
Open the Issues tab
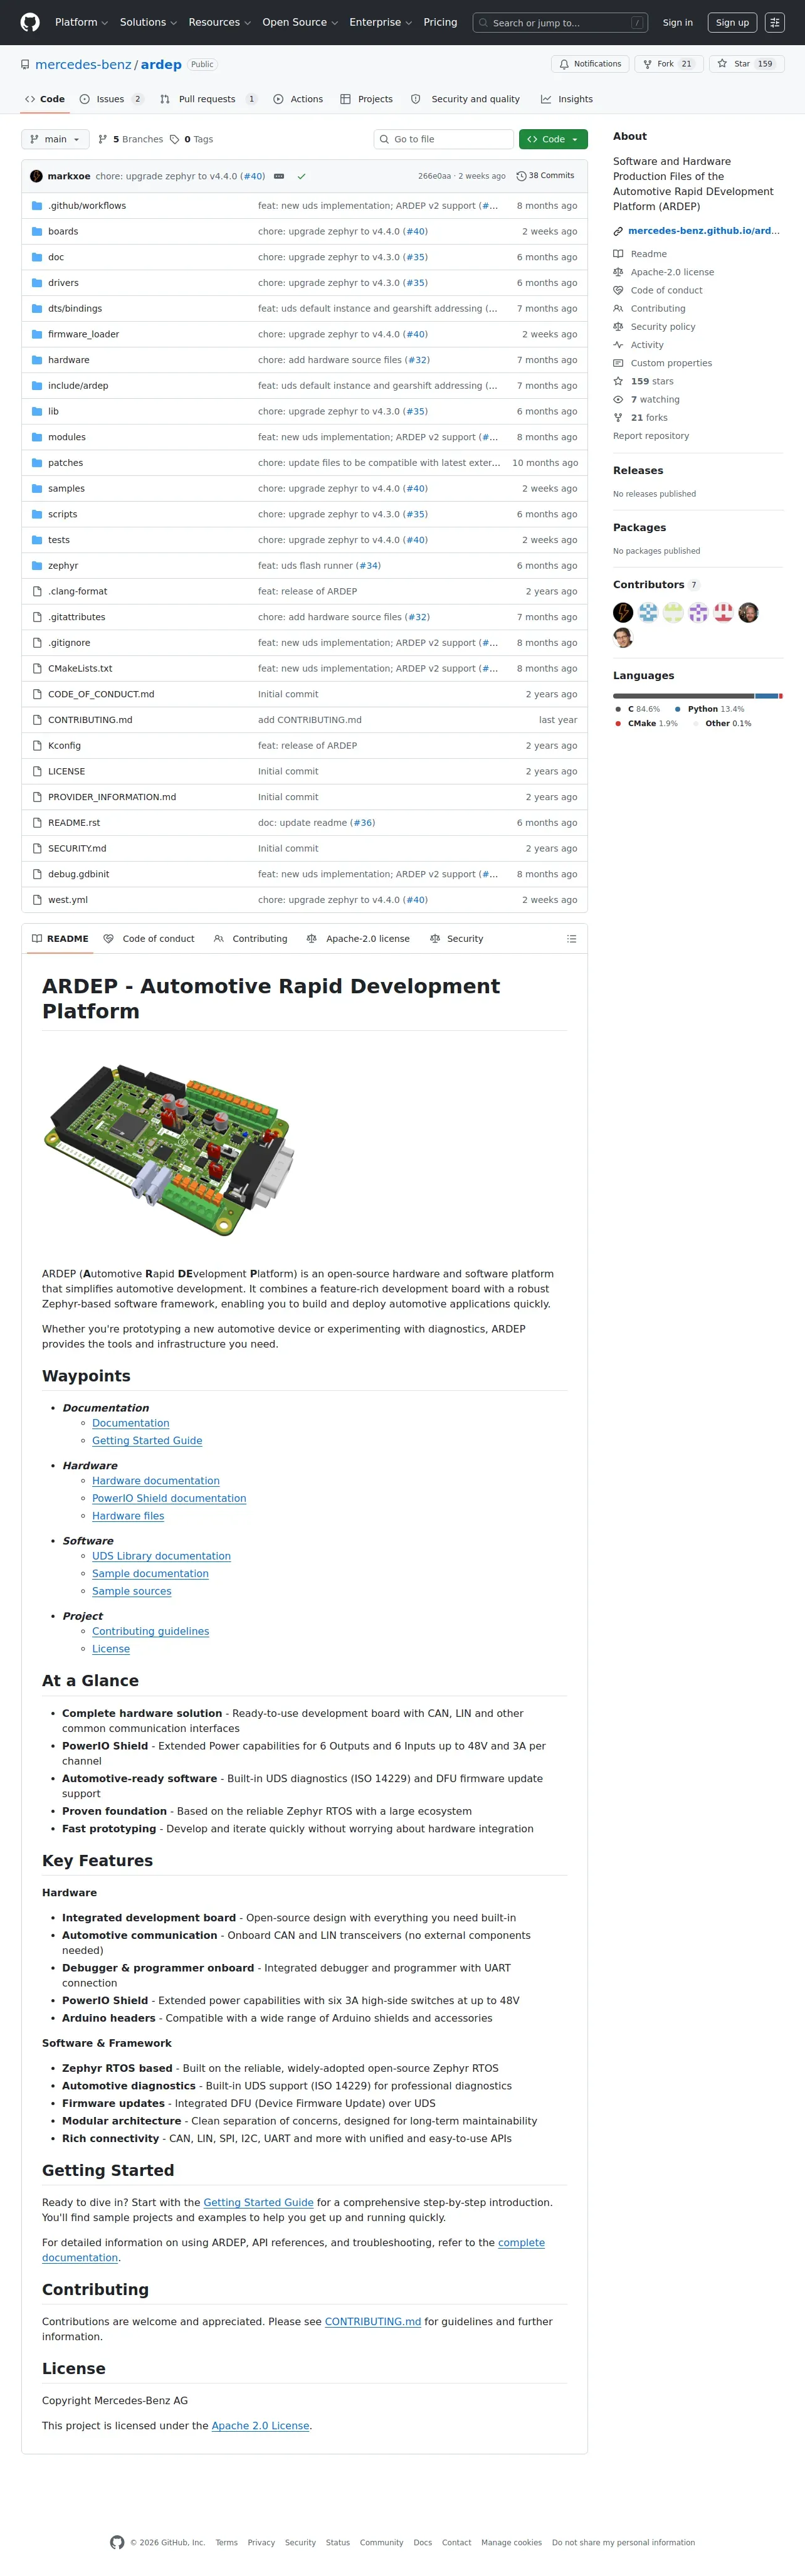(x=111, y=99)
